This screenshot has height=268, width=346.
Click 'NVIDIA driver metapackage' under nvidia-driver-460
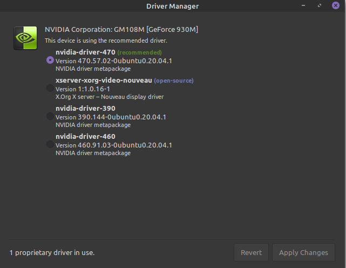tap(93, 153)
